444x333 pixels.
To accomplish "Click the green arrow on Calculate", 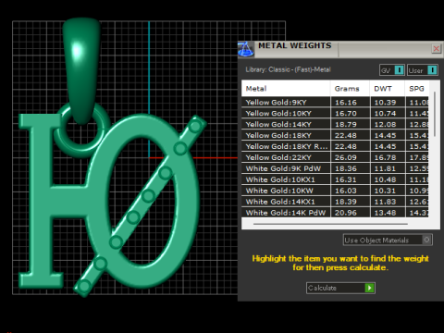I will coord(369,288).
